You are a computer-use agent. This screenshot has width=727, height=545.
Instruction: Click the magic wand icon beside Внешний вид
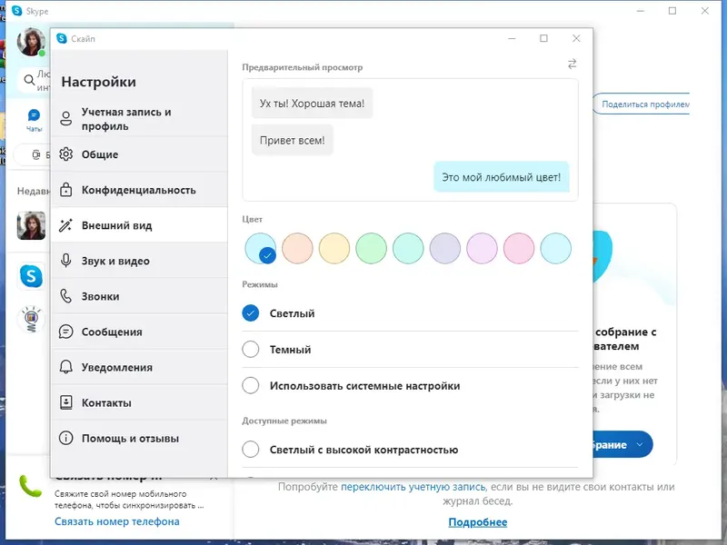tap(65, 225)
